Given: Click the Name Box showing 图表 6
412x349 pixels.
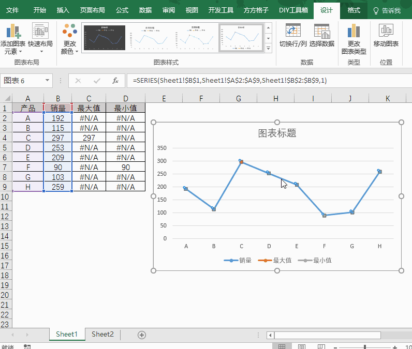Looking at the screenshot, I should [22, 81].
